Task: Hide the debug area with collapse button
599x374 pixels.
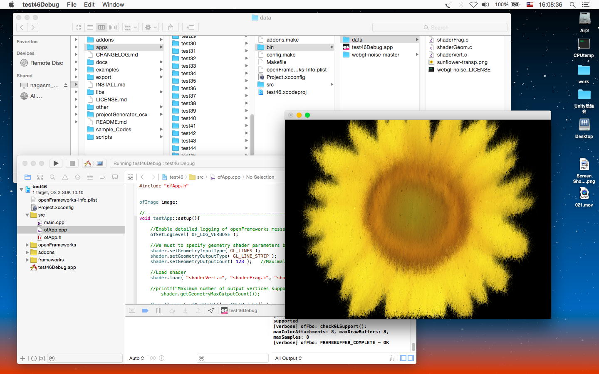Action: 132,310
